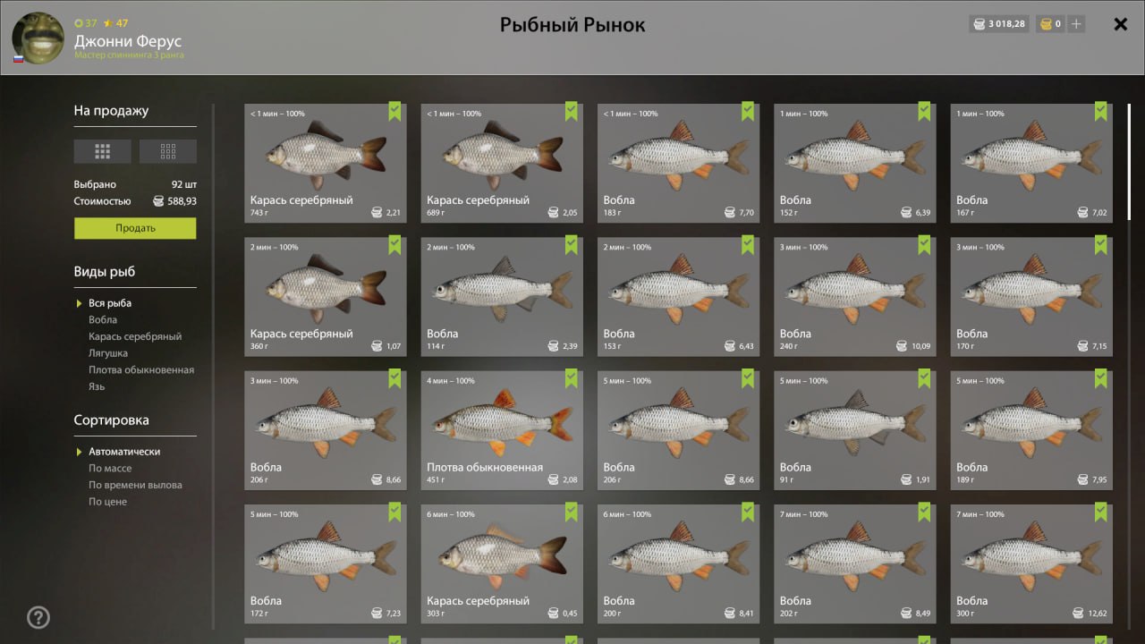Close the fish market with X
This screenshot has width=1145, height=644.
tap(1121, 24)
